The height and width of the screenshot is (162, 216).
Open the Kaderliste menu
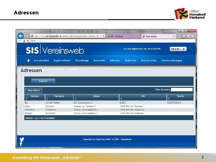[130, 60]
